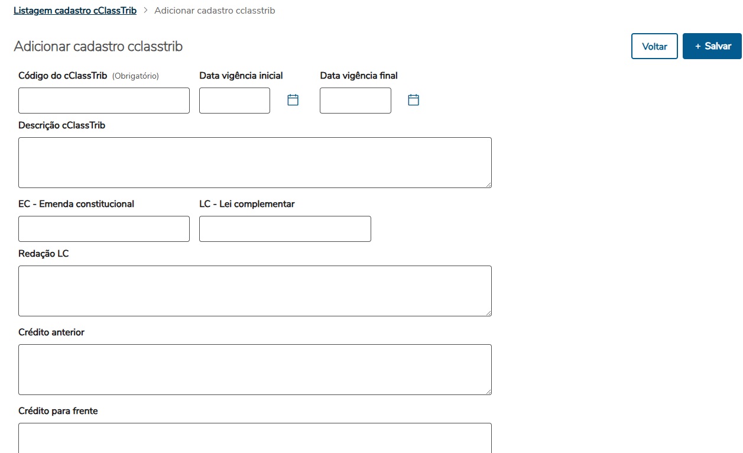Focus the Data vigência inicial input
Screen dimensions: 743x453
pyautogui.click(x=235, y=101)
